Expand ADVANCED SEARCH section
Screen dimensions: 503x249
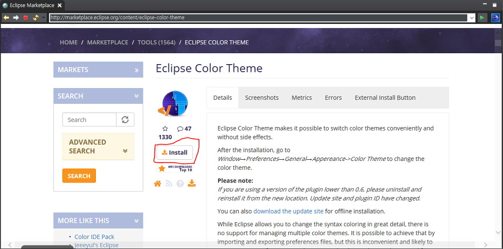point(98,146)
